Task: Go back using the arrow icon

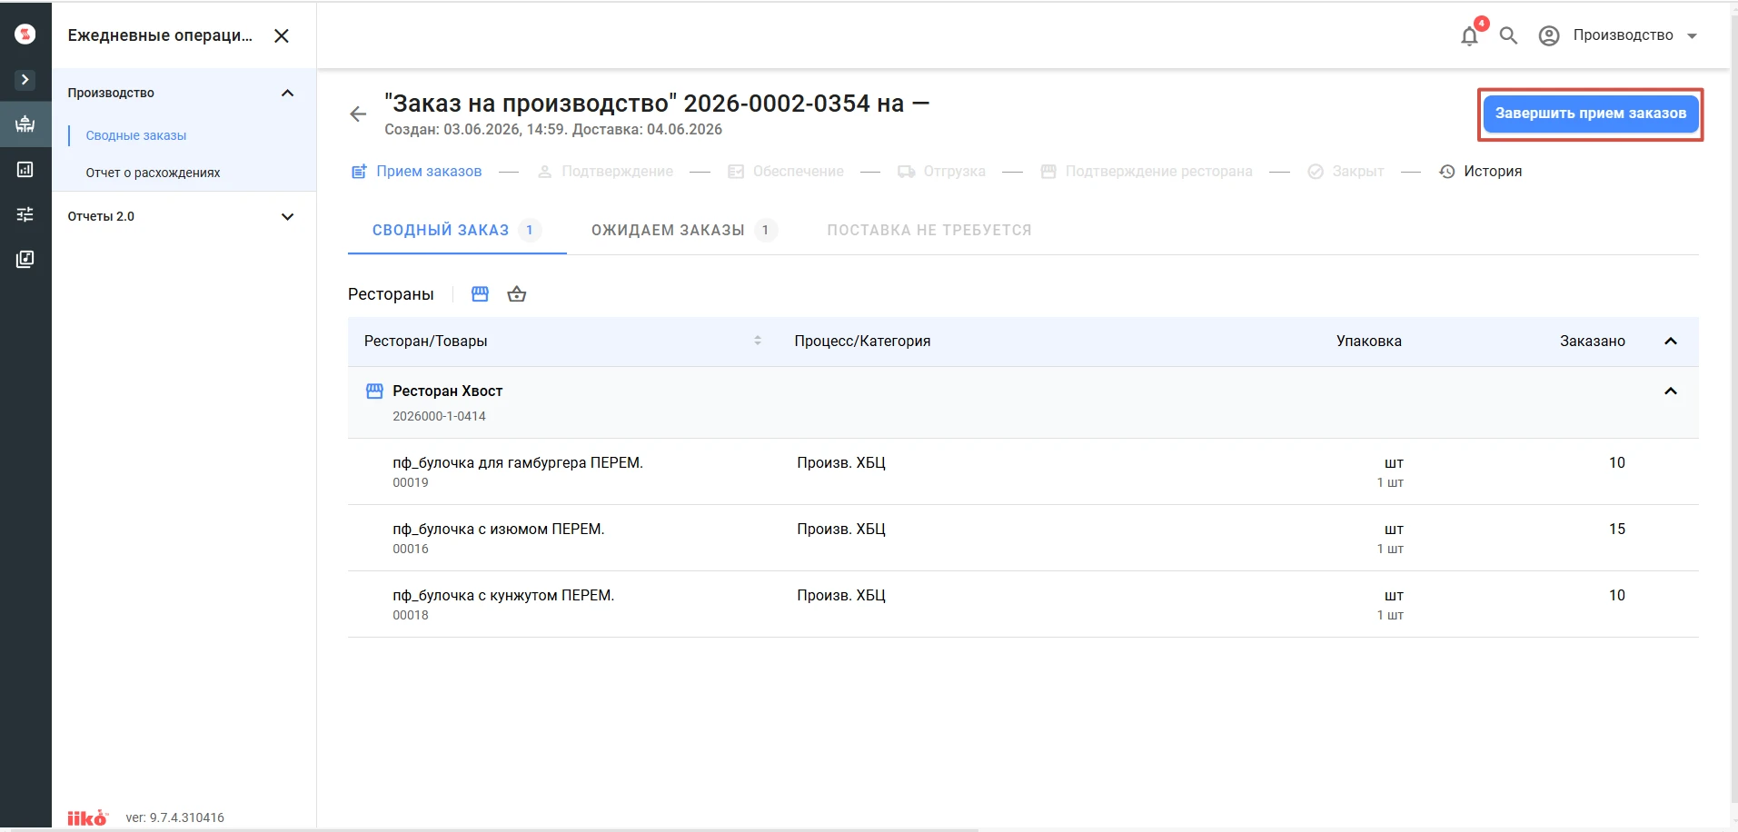Action: tap(358, 114)
